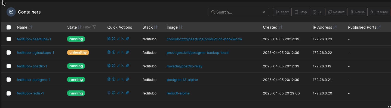View stats for feditubo-pgbackups-1
The width and height of the screenshot is (391, 108).
pyautogui.click(x=118, y=53)
